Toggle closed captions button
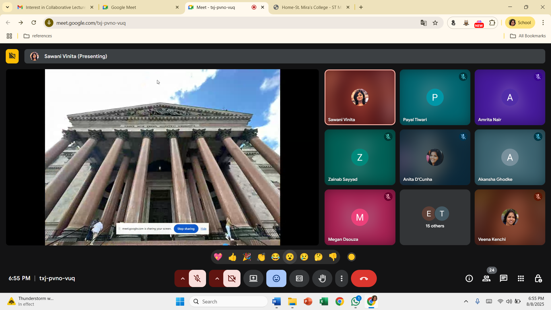Image resolution: width=551 pixels, height=310 pixels. (x=299, y=278)
